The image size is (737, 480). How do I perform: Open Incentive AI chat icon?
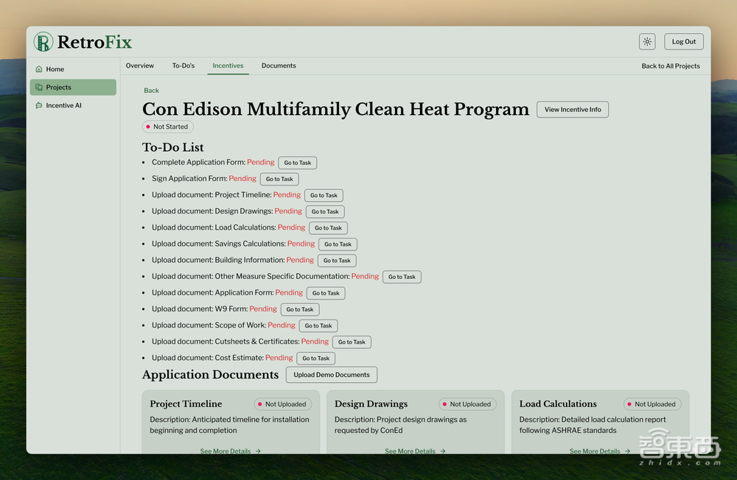pyautogui.click(x=39, y=105)
